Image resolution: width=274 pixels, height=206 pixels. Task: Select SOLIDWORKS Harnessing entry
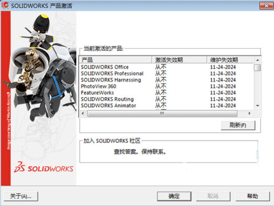click(x=111, y=80)
